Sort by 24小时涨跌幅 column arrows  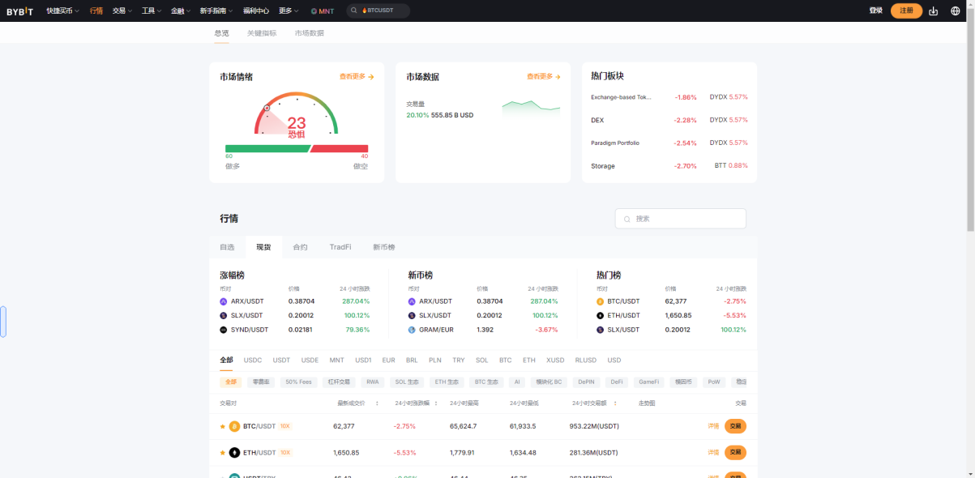coord(434,403)
